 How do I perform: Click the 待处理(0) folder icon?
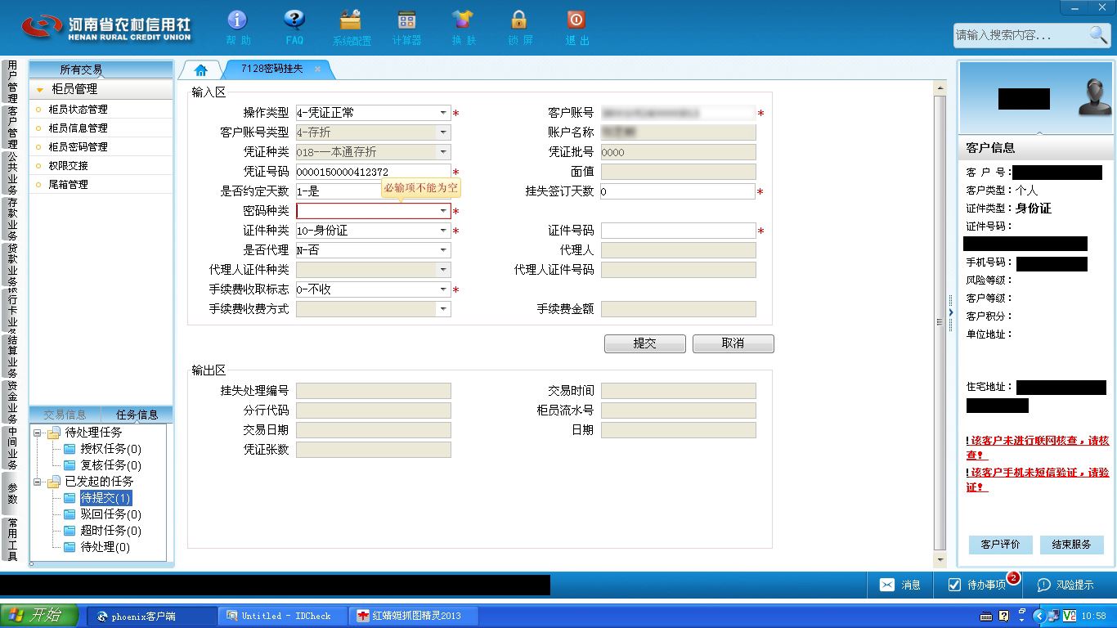click(x=70, y=547)
